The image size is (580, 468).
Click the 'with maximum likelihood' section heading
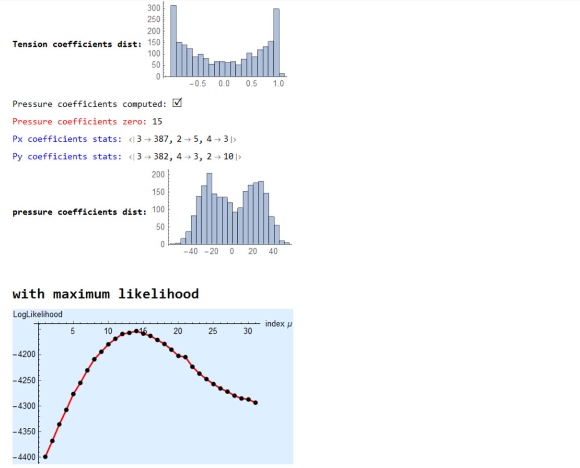coord(105,293)
